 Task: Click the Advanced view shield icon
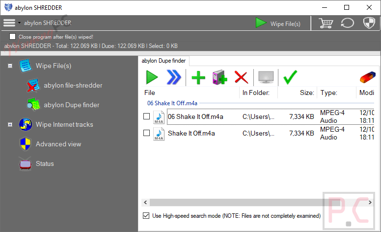pyautogui.click(x=26, y=144)
